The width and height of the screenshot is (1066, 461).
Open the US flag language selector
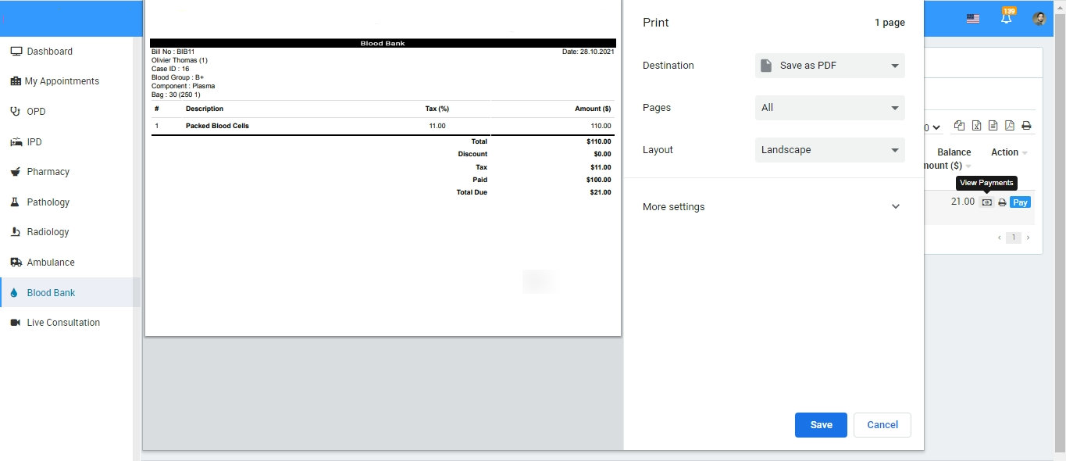click(x=972, y=19)
